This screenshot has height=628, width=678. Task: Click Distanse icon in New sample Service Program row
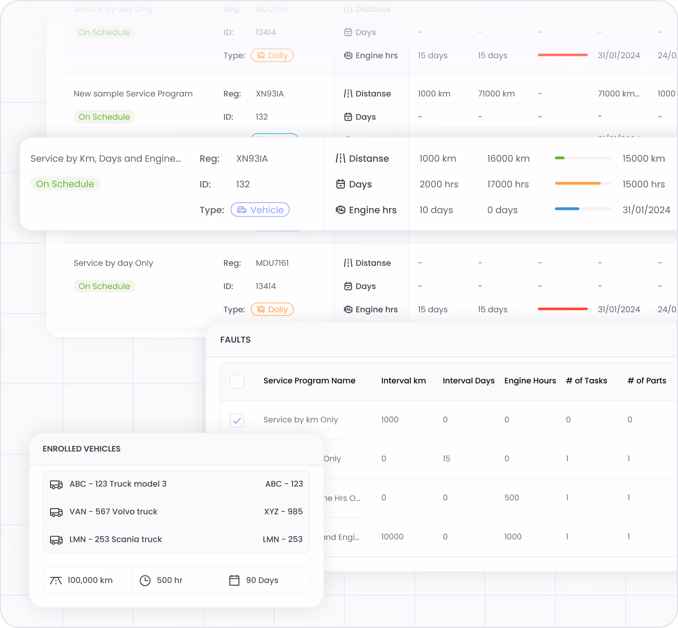tap(348, 93)
